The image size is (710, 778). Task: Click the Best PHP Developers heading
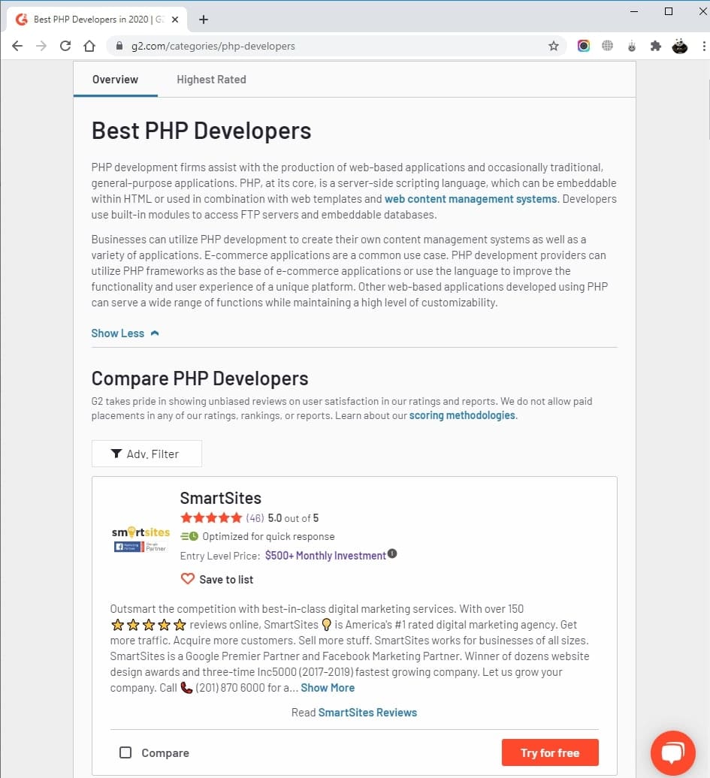(x=201, y=131)
